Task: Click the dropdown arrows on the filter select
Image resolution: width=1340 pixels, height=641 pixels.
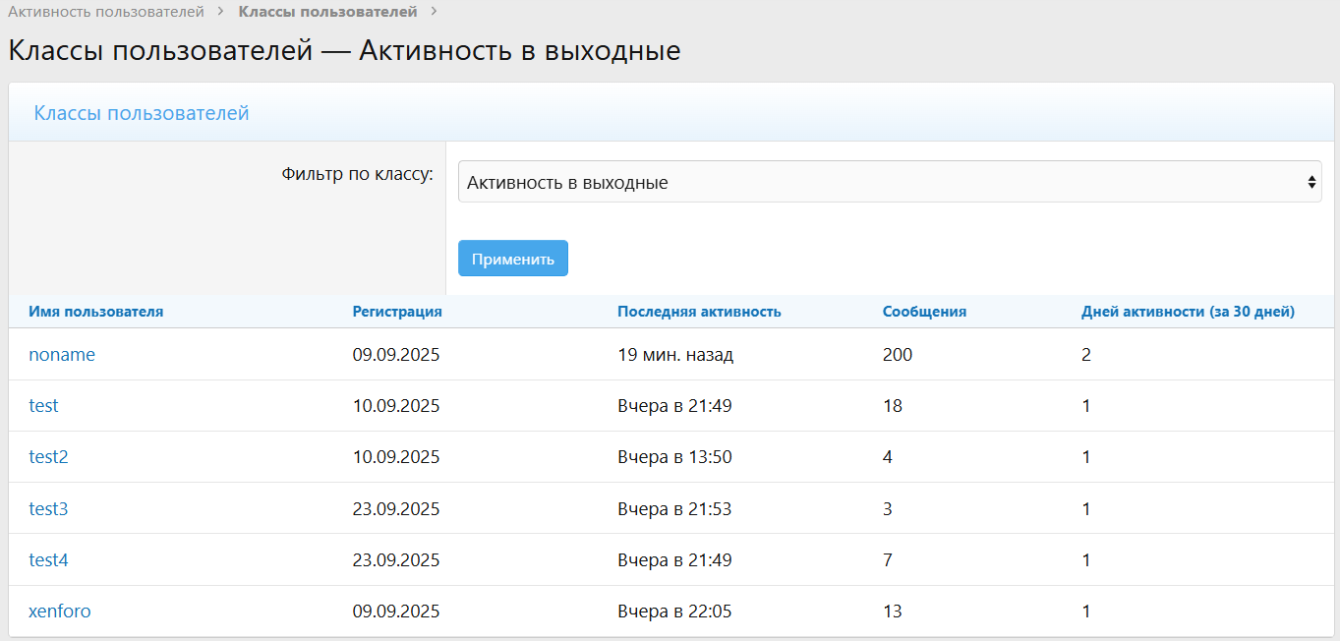Action: pos(1311,182)
